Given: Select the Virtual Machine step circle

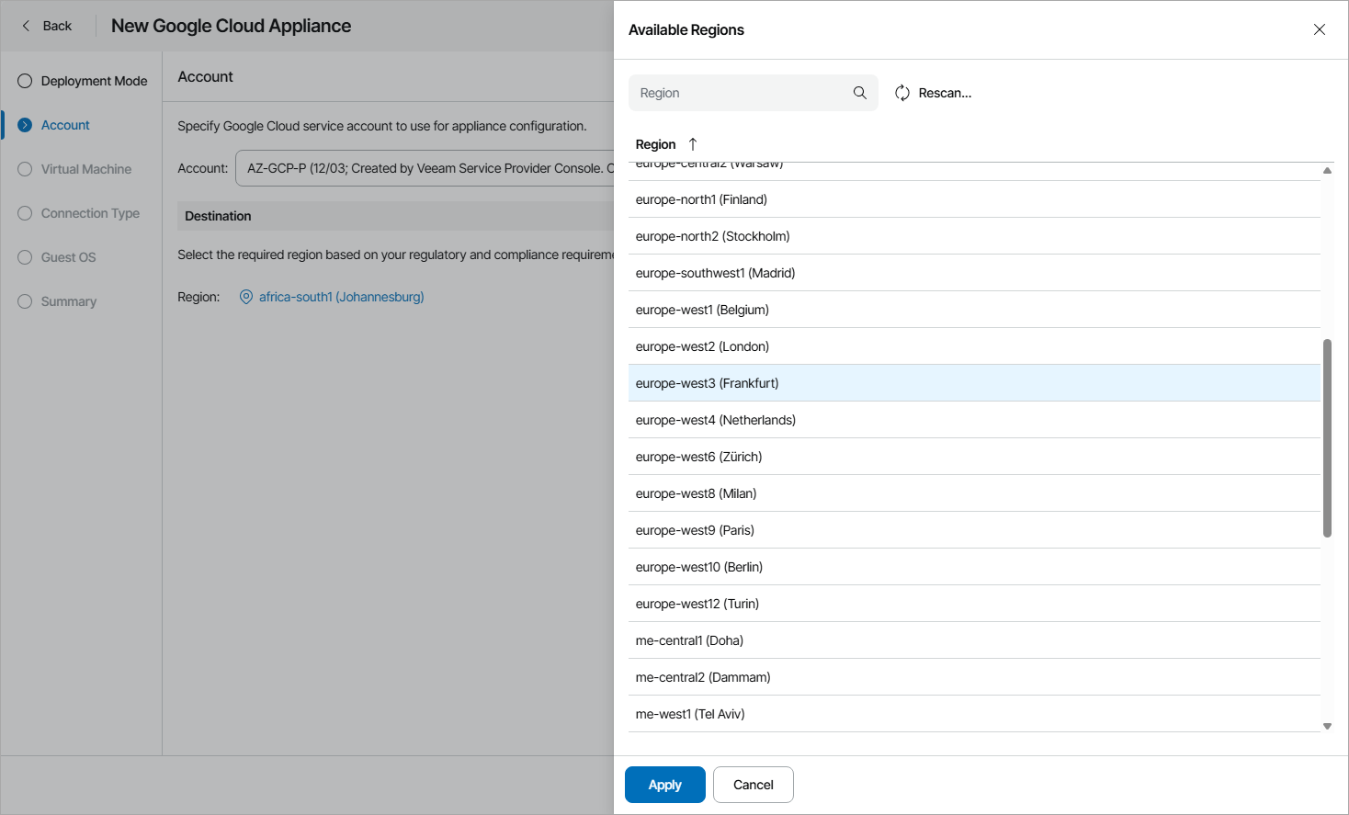Looking at the screenshot, I should pos(24,168).
